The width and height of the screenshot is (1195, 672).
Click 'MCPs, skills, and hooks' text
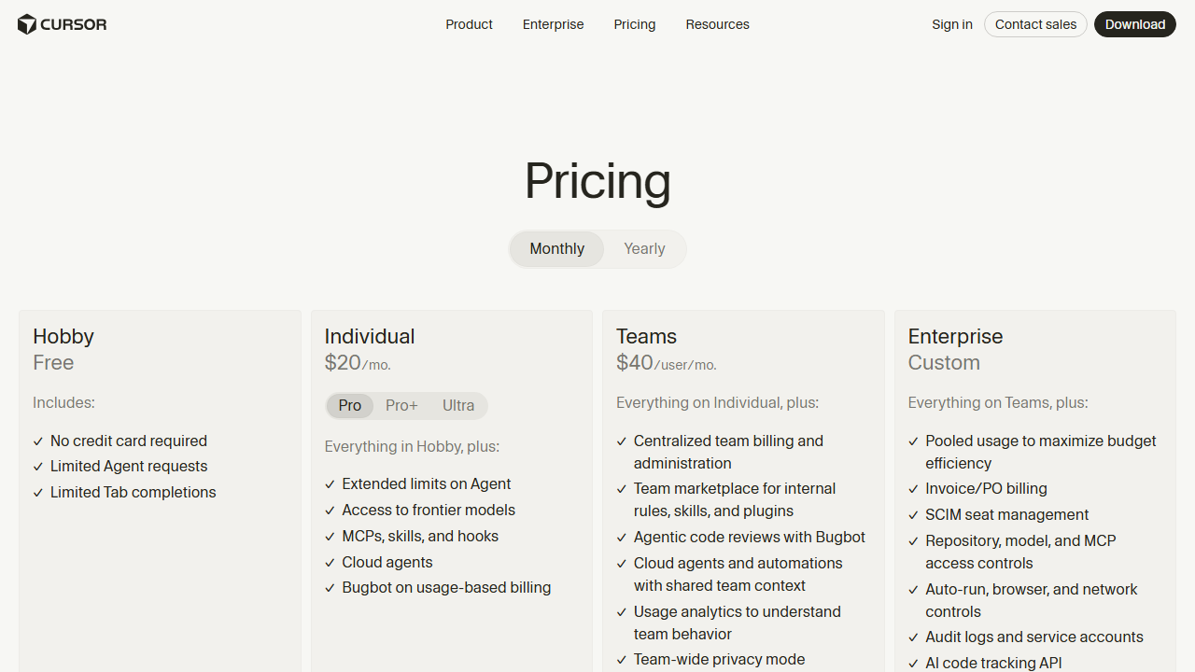(420, 537)
